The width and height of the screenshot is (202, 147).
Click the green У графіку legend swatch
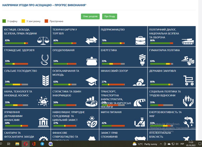point(4,21)
